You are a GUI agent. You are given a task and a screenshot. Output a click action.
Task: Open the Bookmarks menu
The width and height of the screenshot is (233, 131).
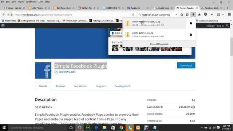(31, 2)
